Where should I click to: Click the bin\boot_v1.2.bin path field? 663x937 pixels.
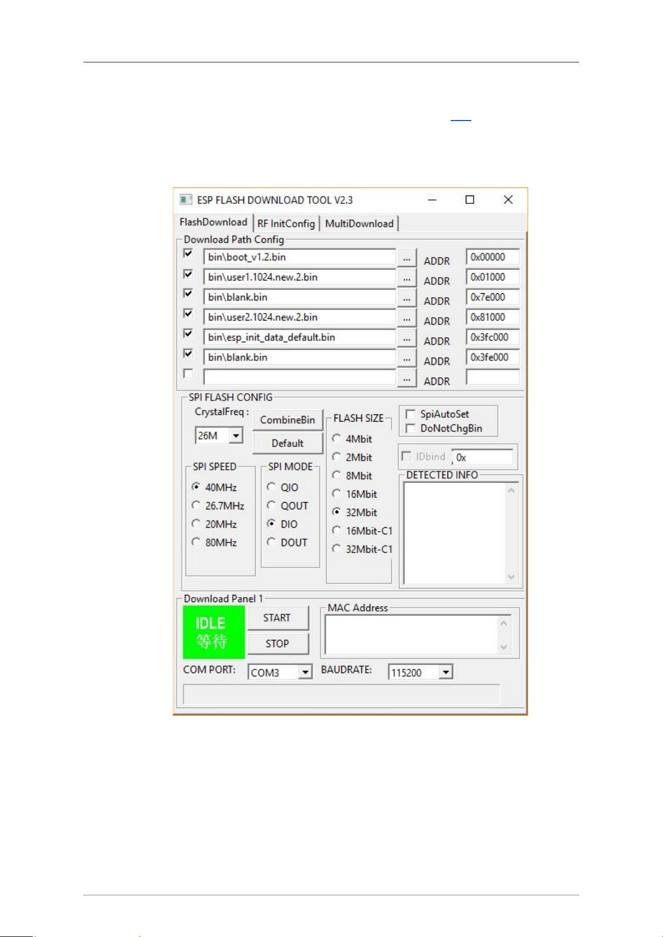[300, 257]
